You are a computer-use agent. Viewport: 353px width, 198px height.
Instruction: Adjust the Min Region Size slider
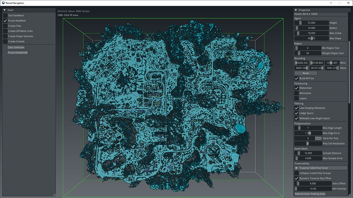308,48
